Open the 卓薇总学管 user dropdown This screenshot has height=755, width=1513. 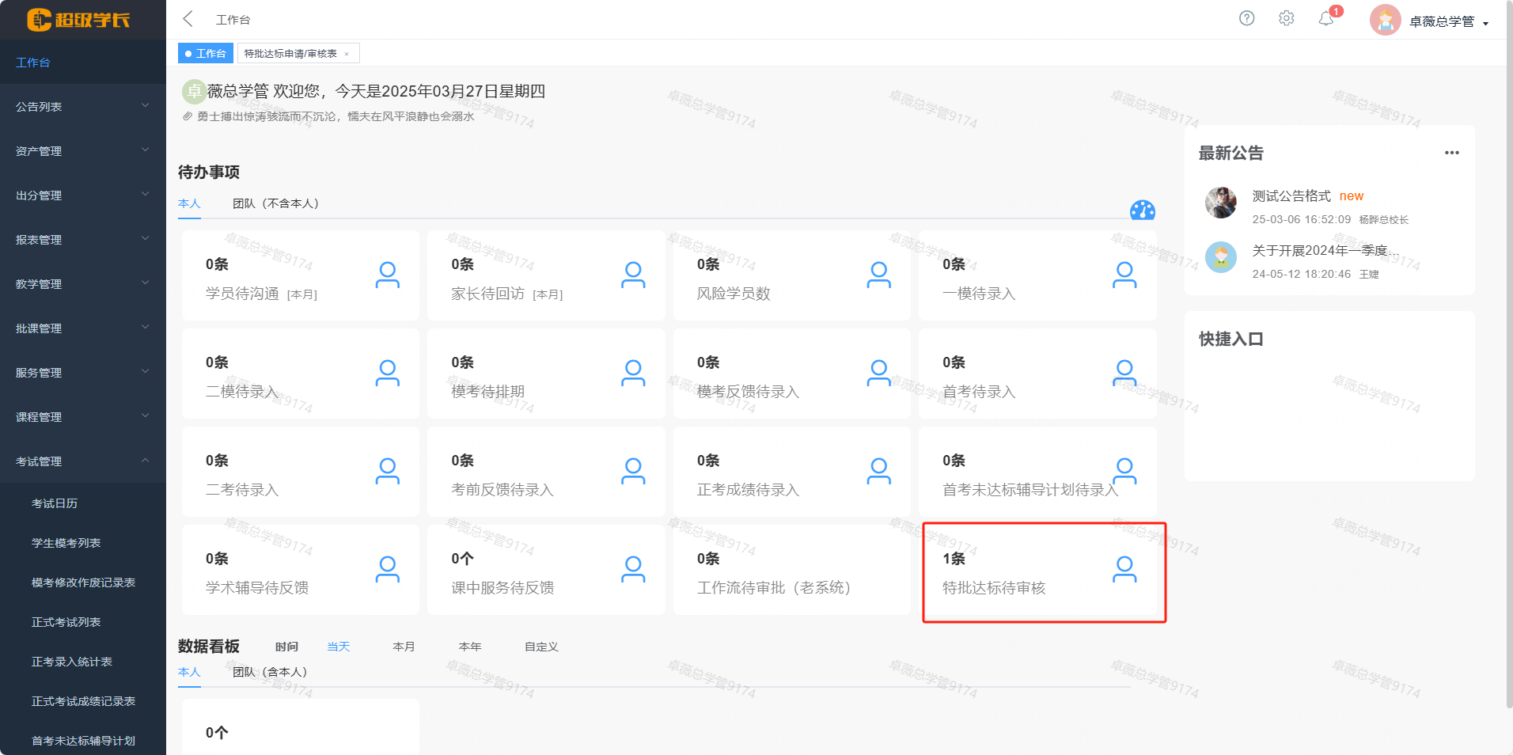tap(1448, 21)
